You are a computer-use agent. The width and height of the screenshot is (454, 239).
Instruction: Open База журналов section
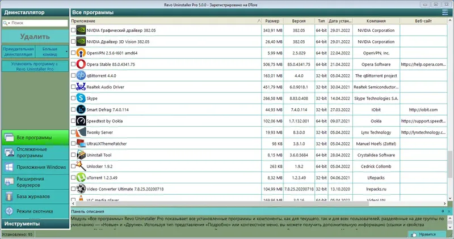pos(35,197)
